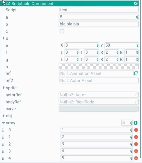Click the b text field with bla bla bla

(x=99, y=24)
